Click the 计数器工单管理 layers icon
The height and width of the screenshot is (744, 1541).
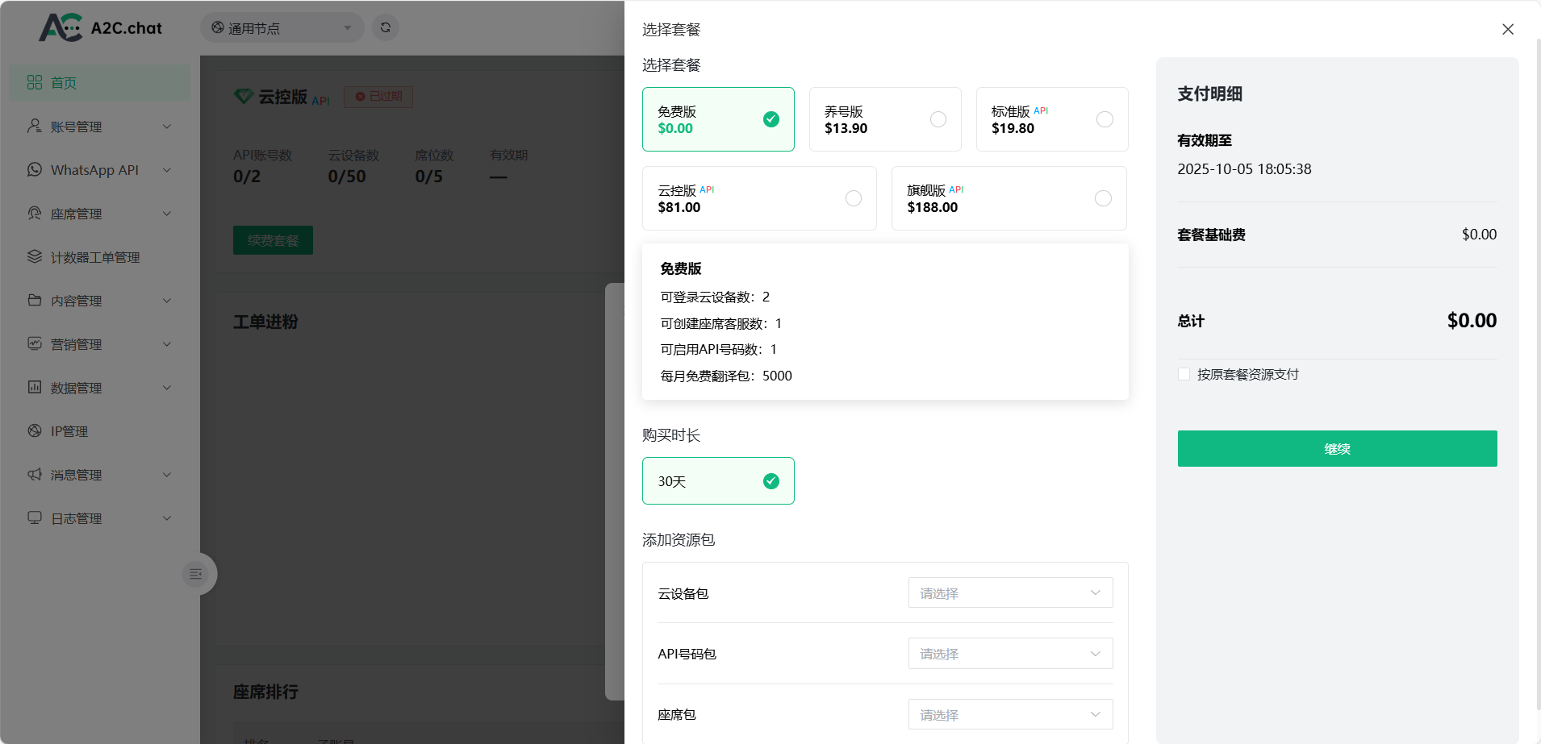(35, 257)
